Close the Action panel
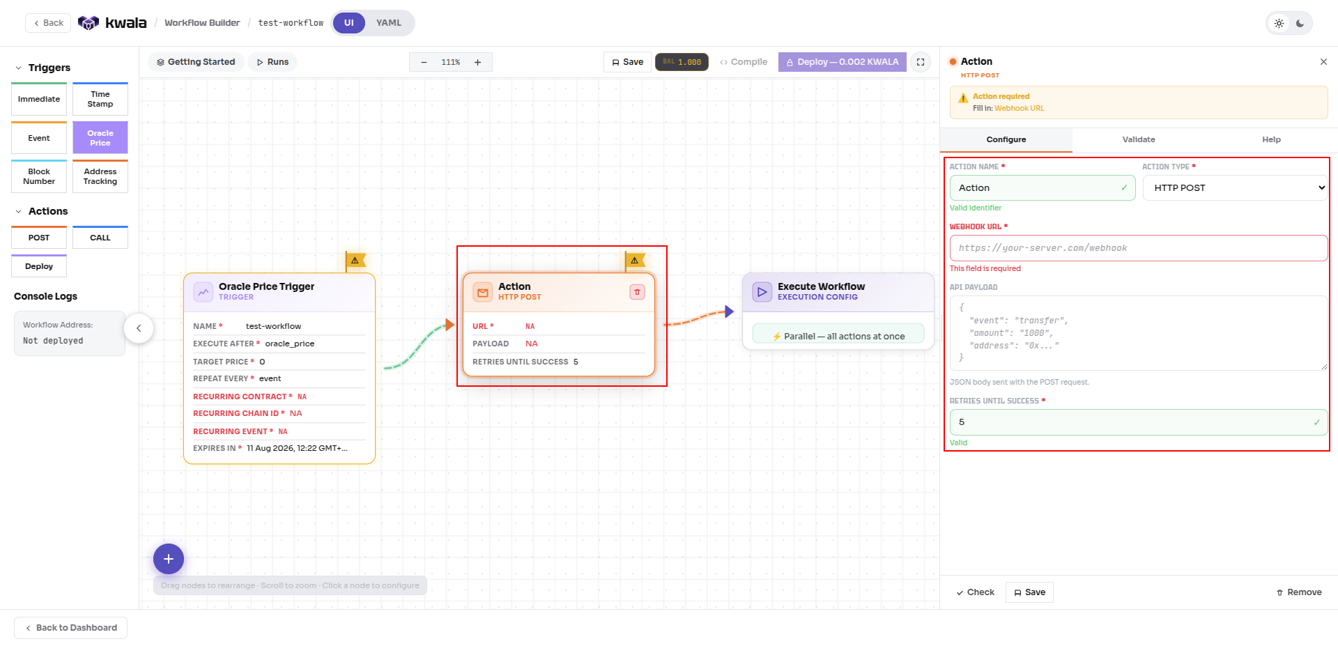This screenshot has height=646, width=1338. 1323,62
